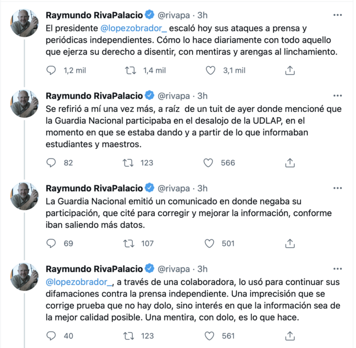Reply to the tweet about UDLAP desalojo
This screenshot has height=348, width=356.
[51, 163]
